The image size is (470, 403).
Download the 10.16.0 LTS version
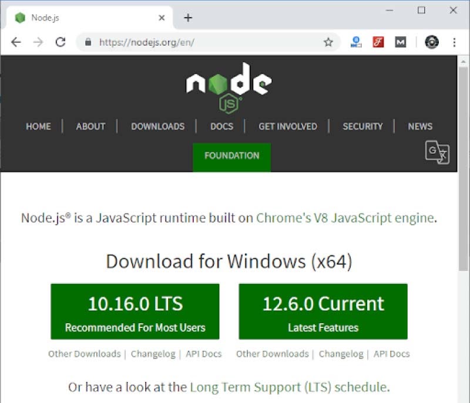tap(135, 311)
